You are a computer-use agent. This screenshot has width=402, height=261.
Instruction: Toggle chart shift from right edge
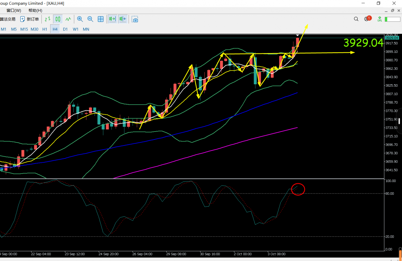(122, 19)
